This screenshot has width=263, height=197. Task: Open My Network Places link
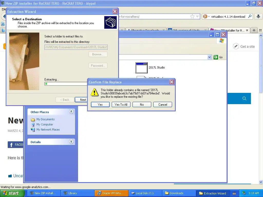tap(48, 130)
